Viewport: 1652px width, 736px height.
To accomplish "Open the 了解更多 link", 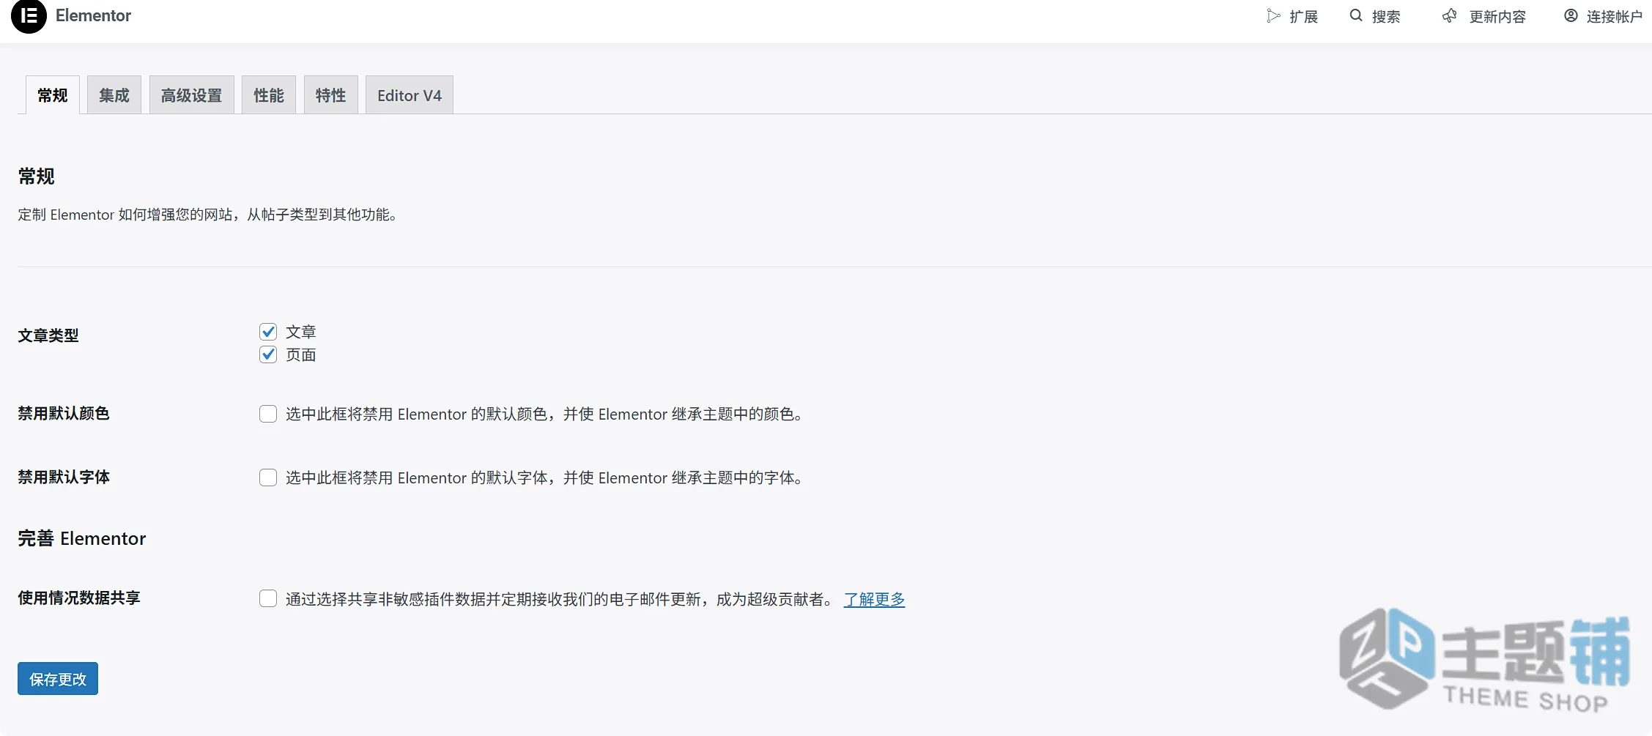I will click(x=874, y=599).
